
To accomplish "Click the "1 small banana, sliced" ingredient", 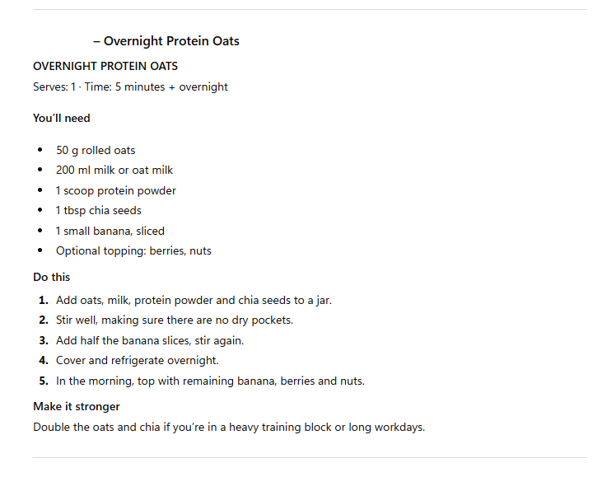I will (x=110, y=231).
